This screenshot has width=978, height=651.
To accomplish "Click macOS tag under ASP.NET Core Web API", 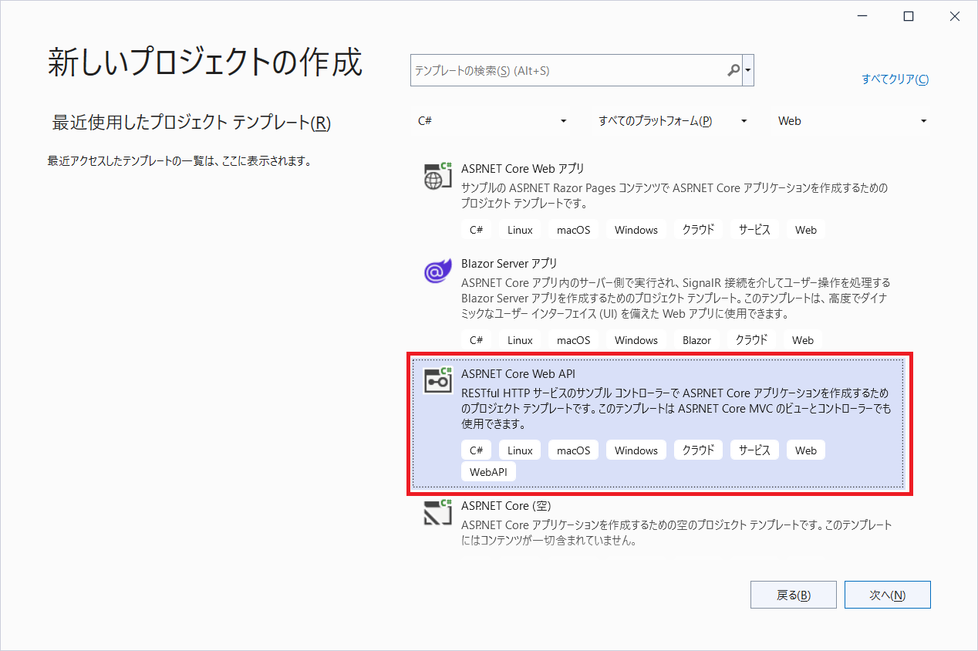I will point(573,450).
